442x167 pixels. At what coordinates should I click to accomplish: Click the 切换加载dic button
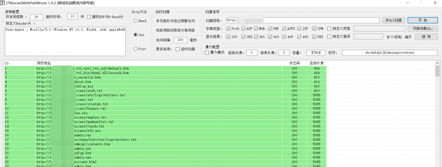tap(422, 29)
